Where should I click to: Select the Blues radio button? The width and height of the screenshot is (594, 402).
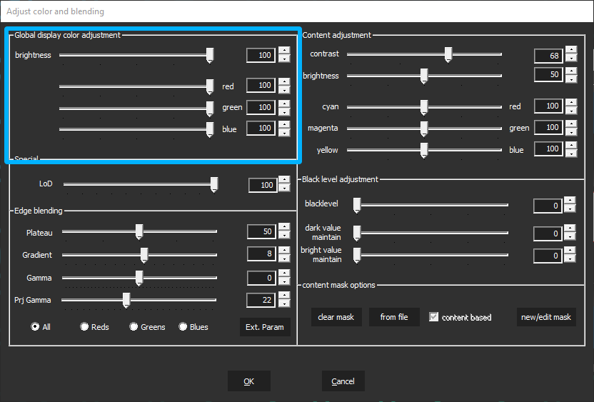click(x=183, y=326)
